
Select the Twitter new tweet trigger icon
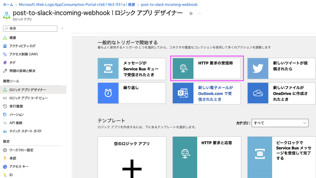[258, 69]
